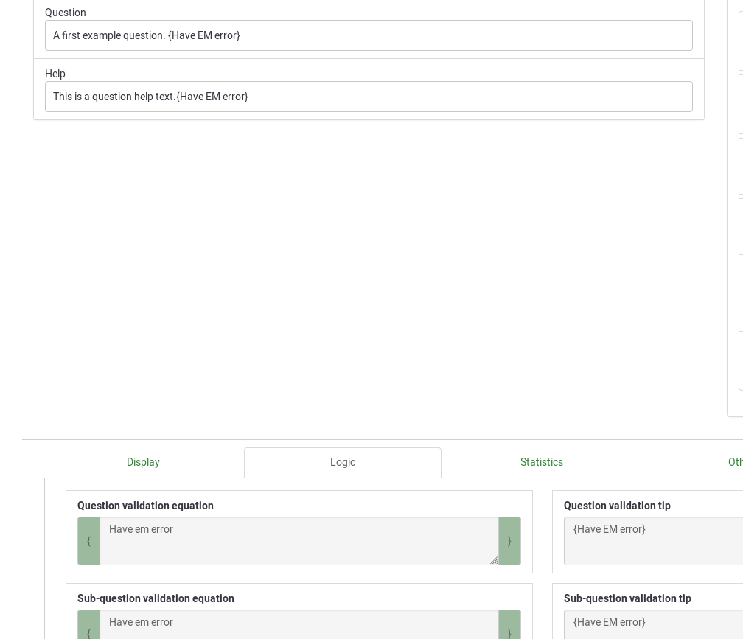Focus the Question validation tip textarea

click(x=653, y=540)
